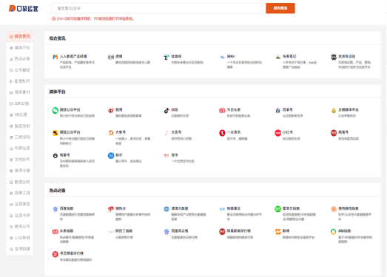This screenshot has height=277, width=387.
Task: Open the 新榜 orange icon
Action: [x=278, y=232]
